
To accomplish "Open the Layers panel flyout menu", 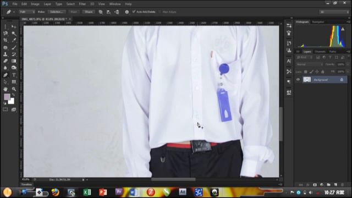I will pyautogui.click(x=348, y=52).
